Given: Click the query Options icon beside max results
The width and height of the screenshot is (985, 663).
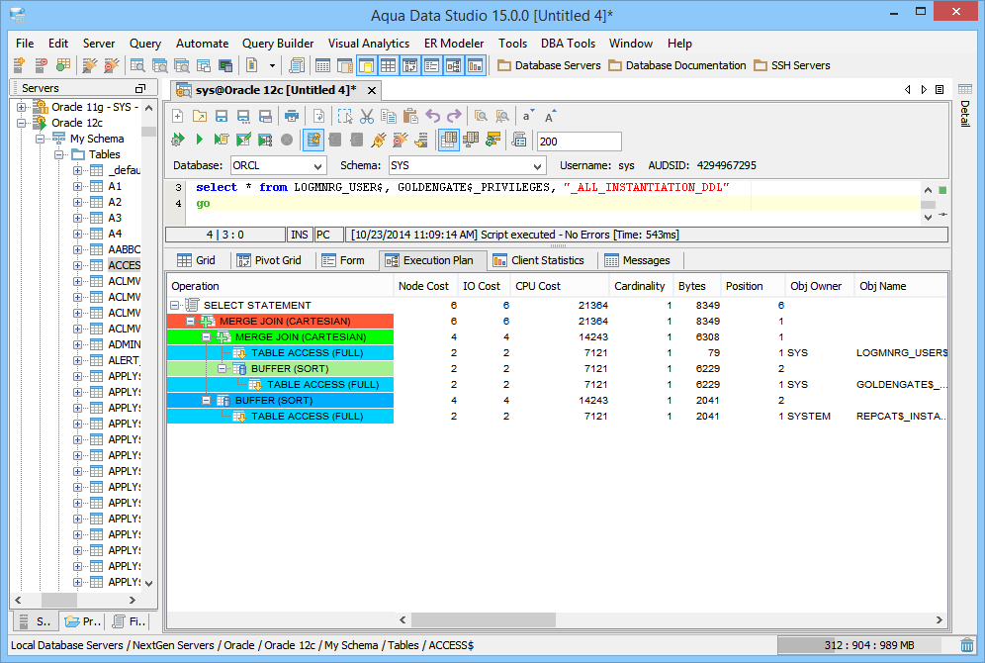Looking at the screenshot, I should pyautogui.click(x=519, y=140).
